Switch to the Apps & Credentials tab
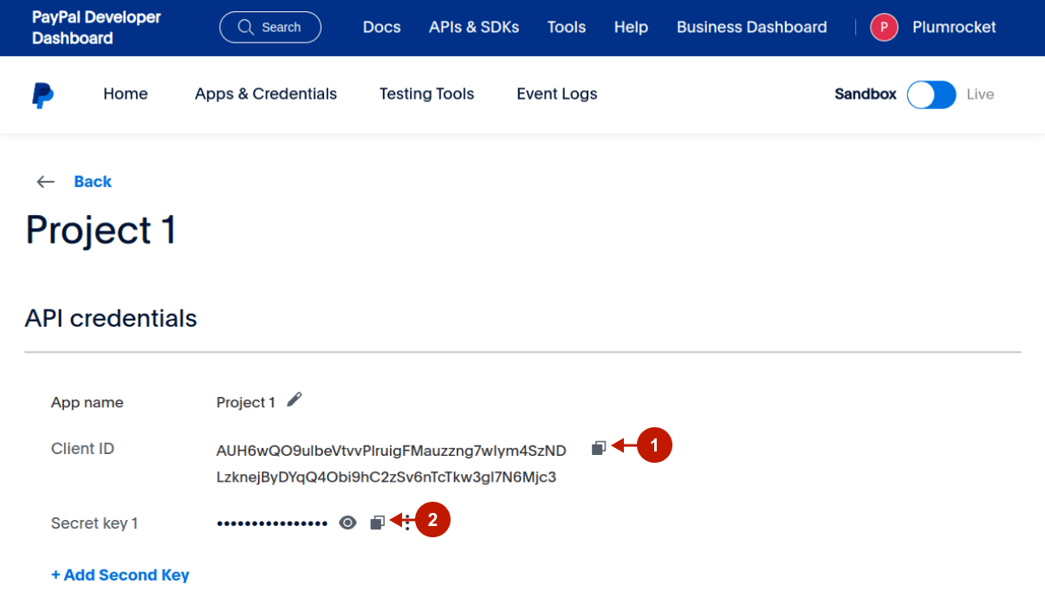The height and width of the screenshot is (591, 1045). click(266, 94)
